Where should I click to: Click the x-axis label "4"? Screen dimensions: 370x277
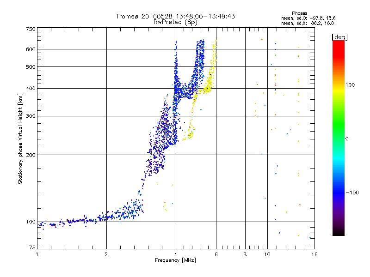click(176, 254)
